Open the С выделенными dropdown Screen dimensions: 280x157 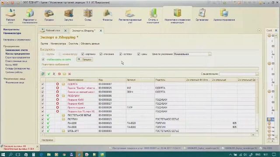pos(257,74)
